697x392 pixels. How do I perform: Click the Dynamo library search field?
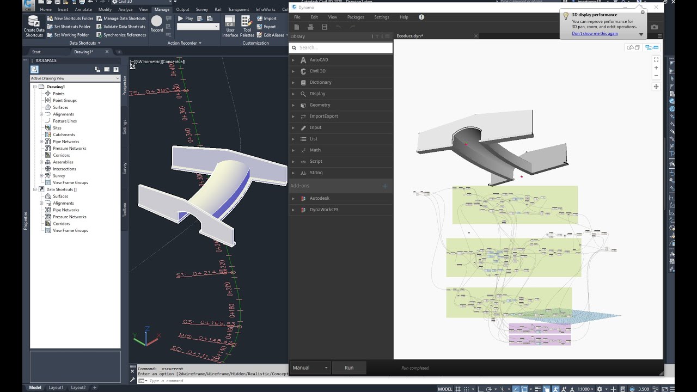point(340,47)
